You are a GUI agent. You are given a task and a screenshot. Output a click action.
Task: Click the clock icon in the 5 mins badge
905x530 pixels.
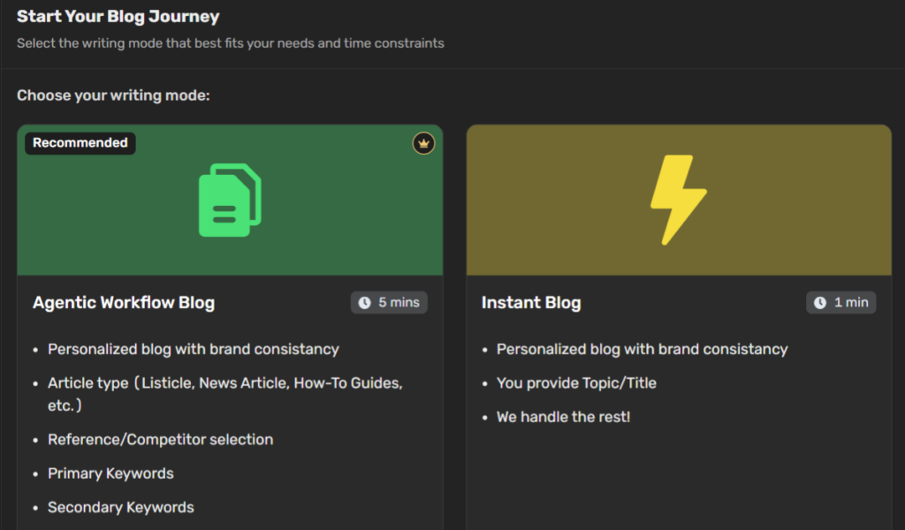click(x=365, y=302)
